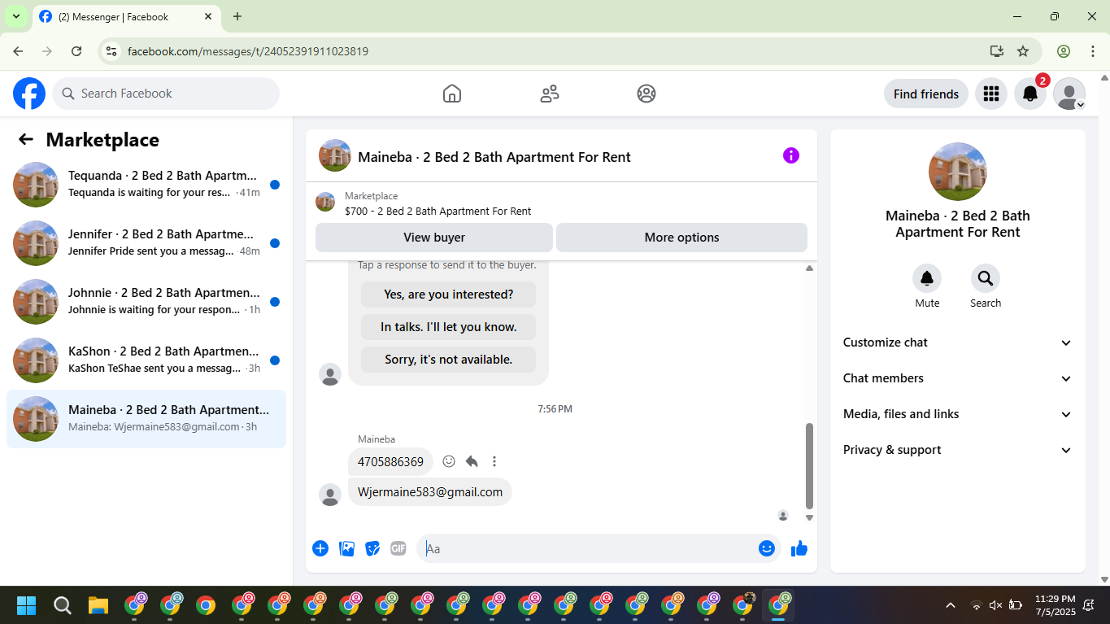The height and width of the screenshot is (624, 1110).
Task: Send "Yes, are you interested?" response
Action: pyautogui.click(x=448, y=295)
